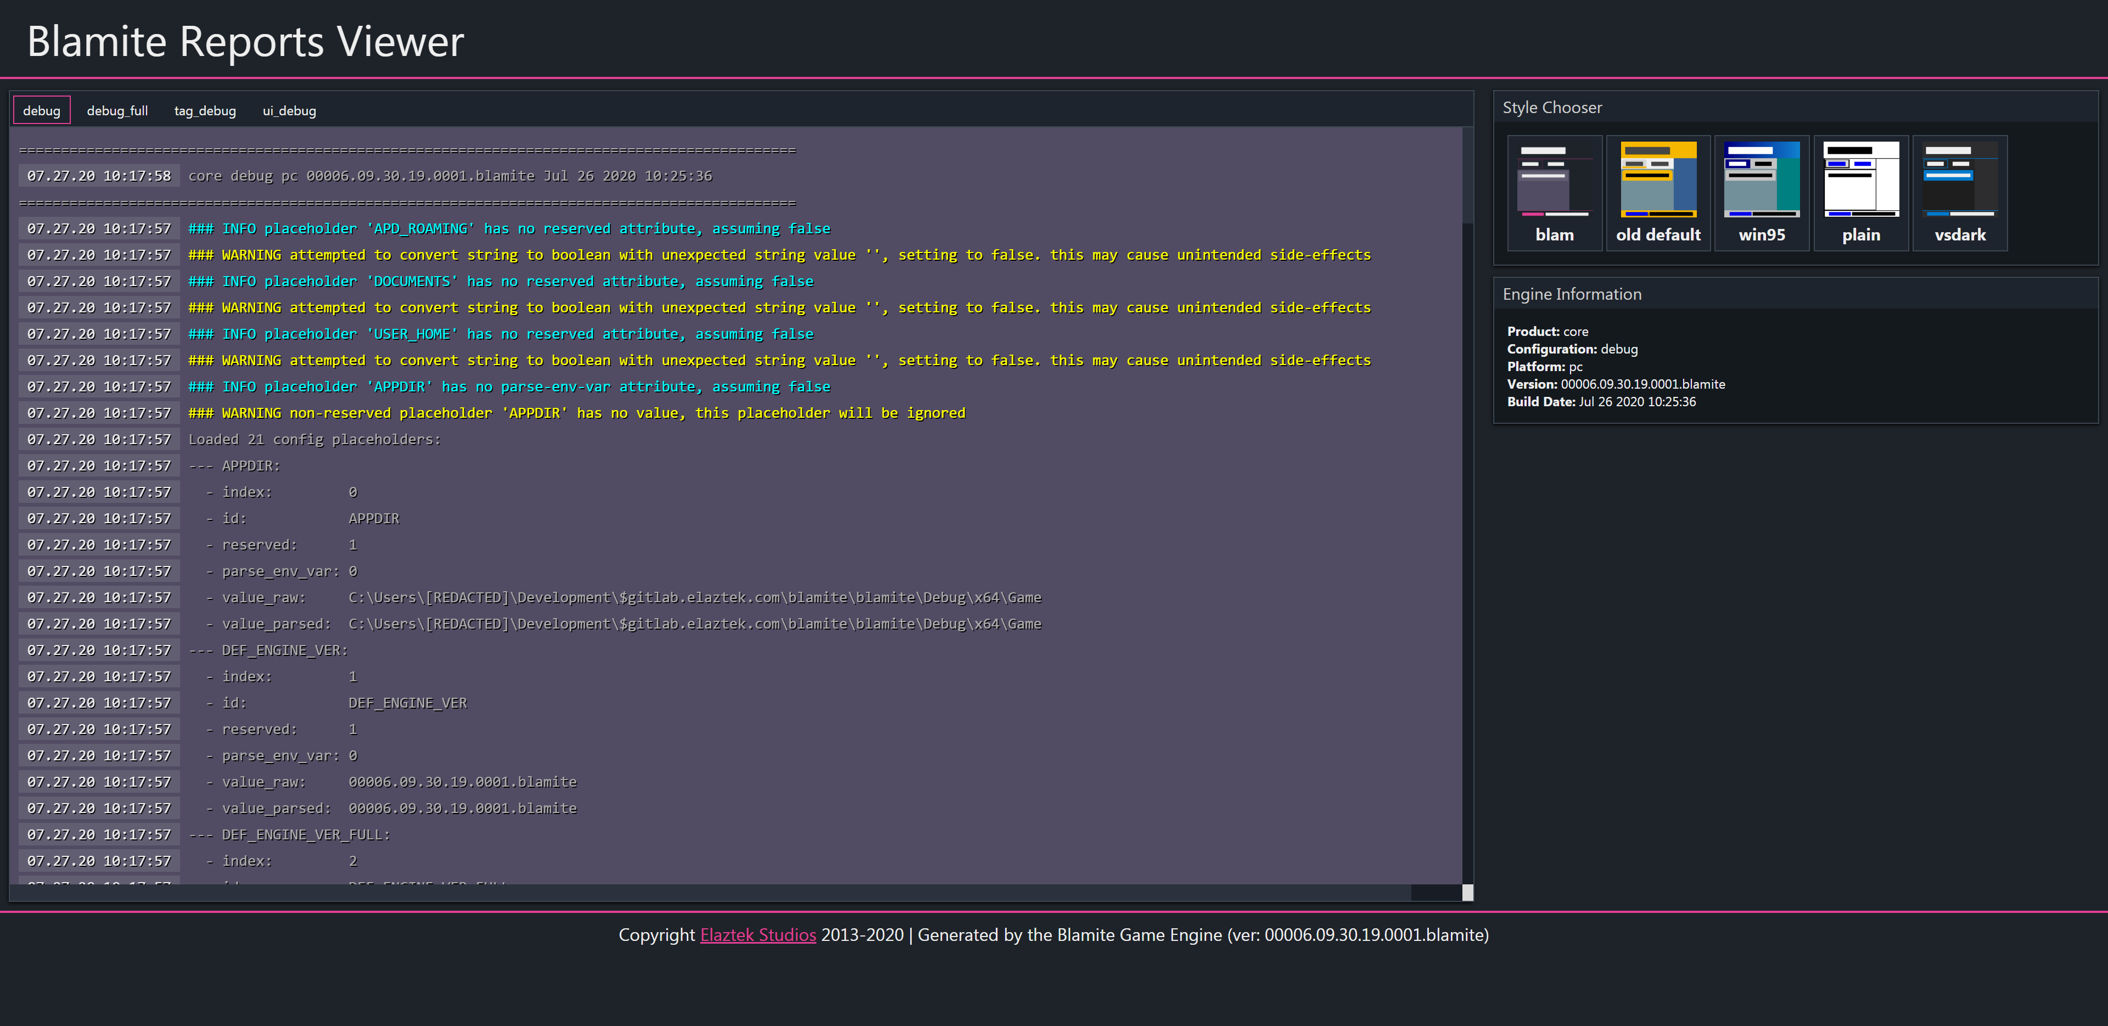Click the Blamite Reports Viewer title
The height and width of the screenshot is (1026, 2108).
pos(245,41)
